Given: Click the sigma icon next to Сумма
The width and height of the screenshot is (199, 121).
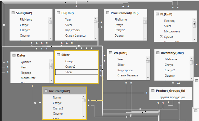Looking at the screenshot, I should 161,37.
